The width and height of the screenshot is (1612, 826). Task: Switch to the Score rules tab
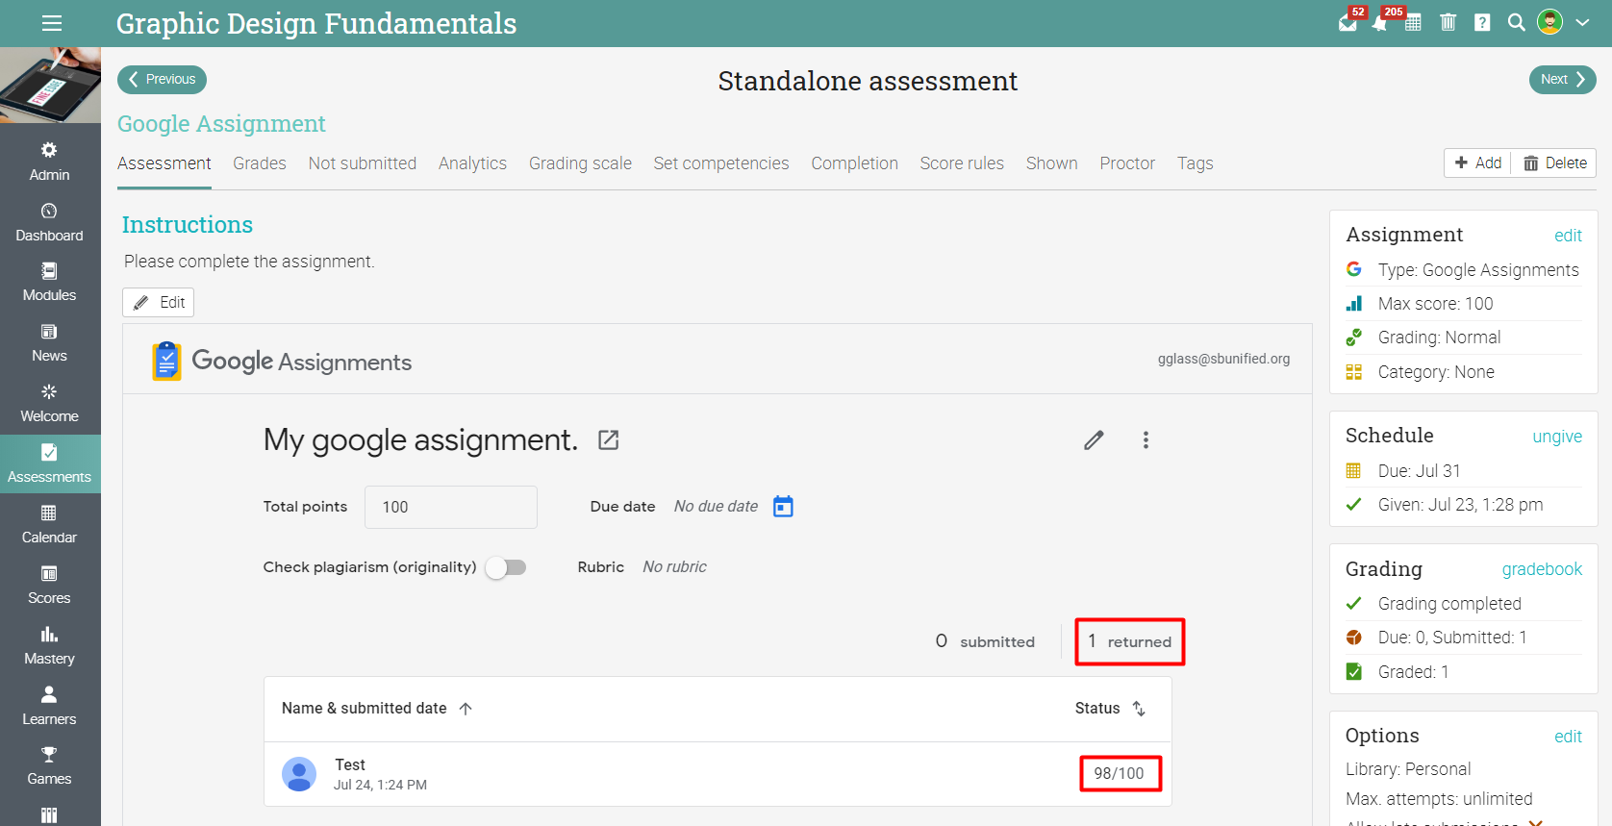(x=962, y=163)
